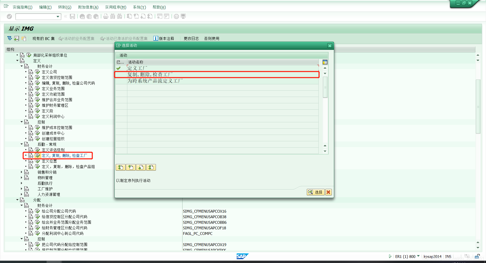Click the documentation icon next to 定义利润中心
This screenshot has height=263, width=486.
[31, 116]
